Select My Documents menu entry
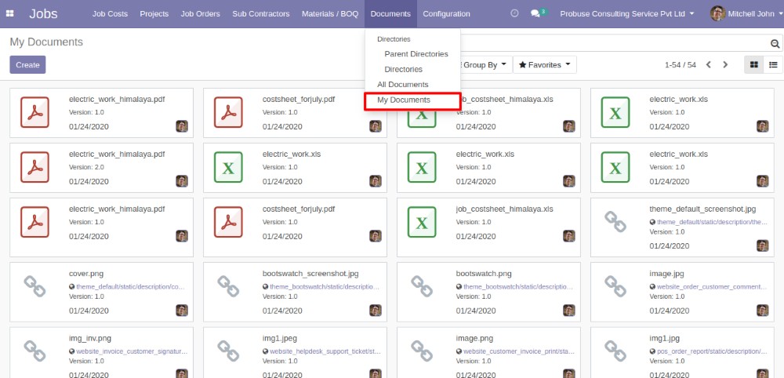 [404, 100]
